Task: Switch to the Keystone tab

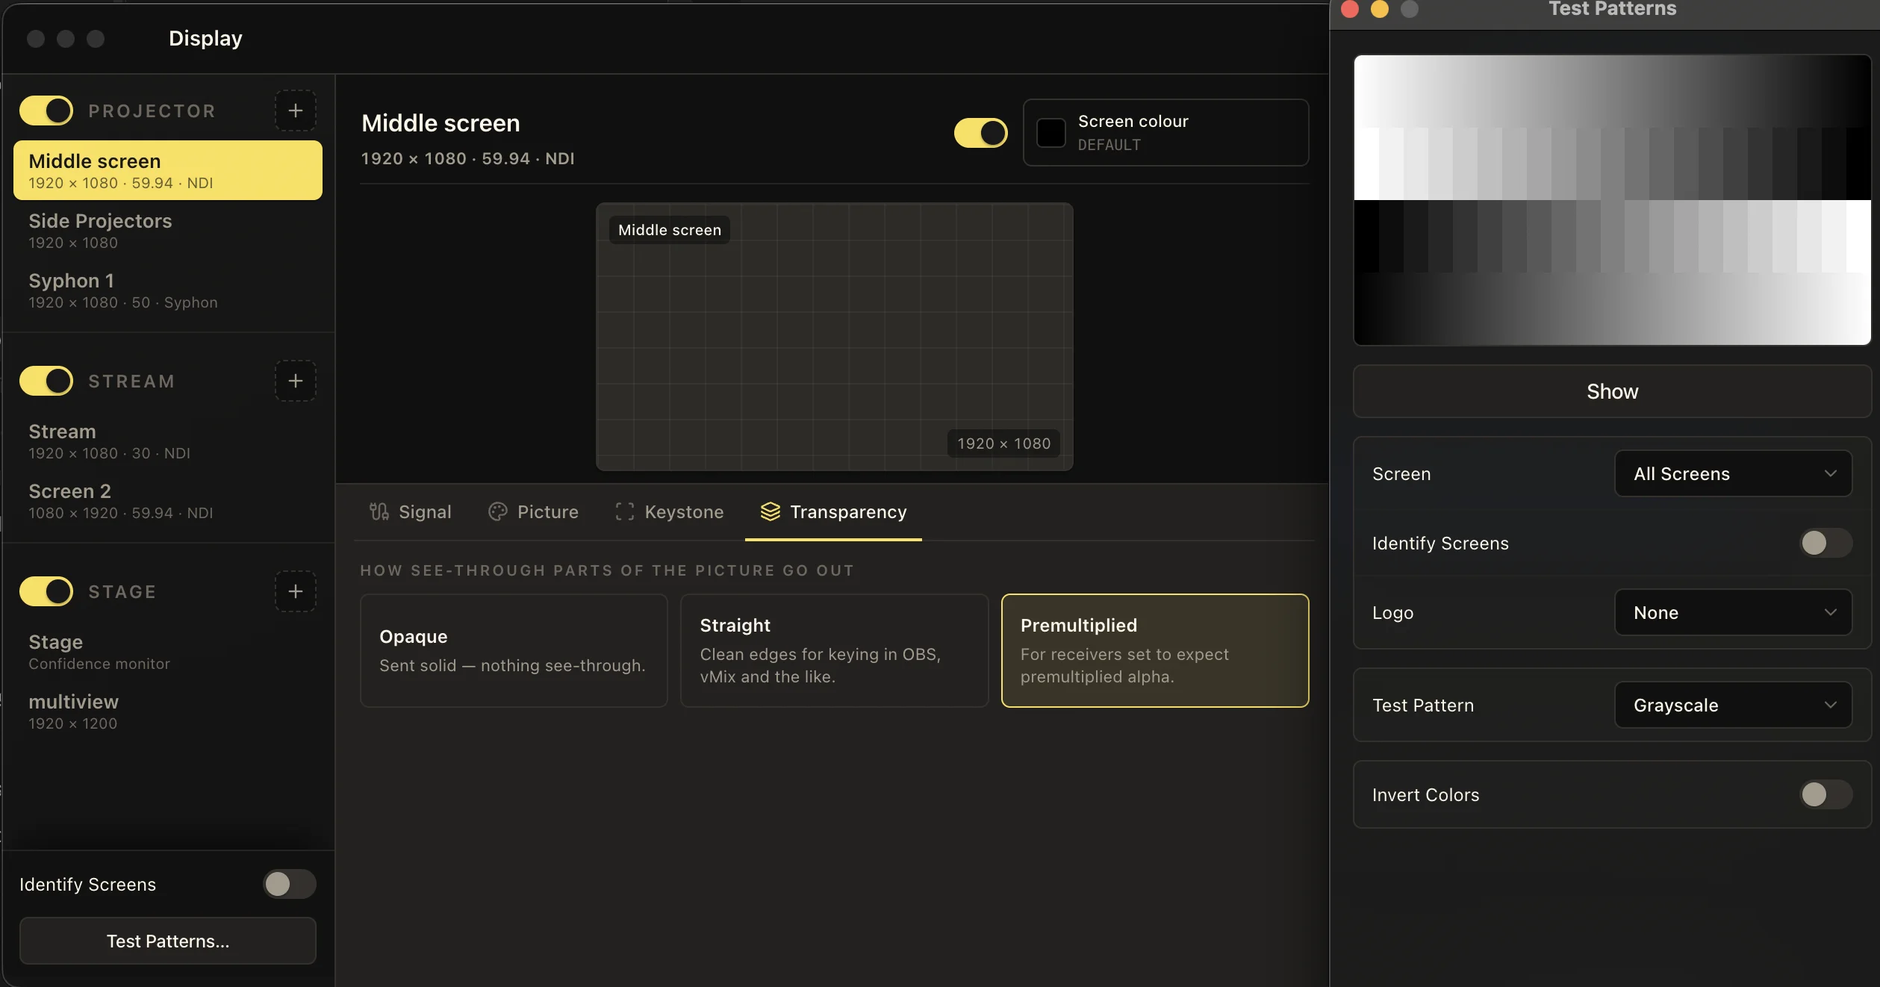Action: tap(669, 512)
